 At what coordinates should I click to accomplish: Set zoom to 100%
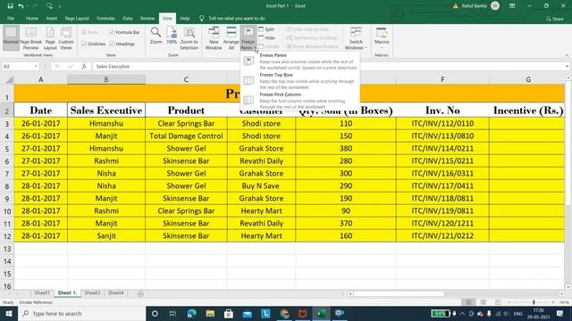[172, 36]
